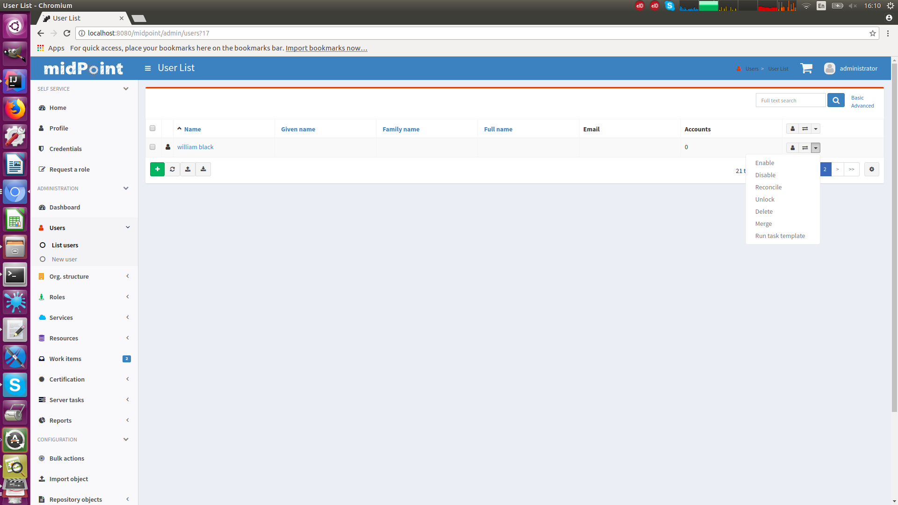Click the green add new user button
Screen dimensions: 898x505
pyautogui.click(x=157, y=169)
